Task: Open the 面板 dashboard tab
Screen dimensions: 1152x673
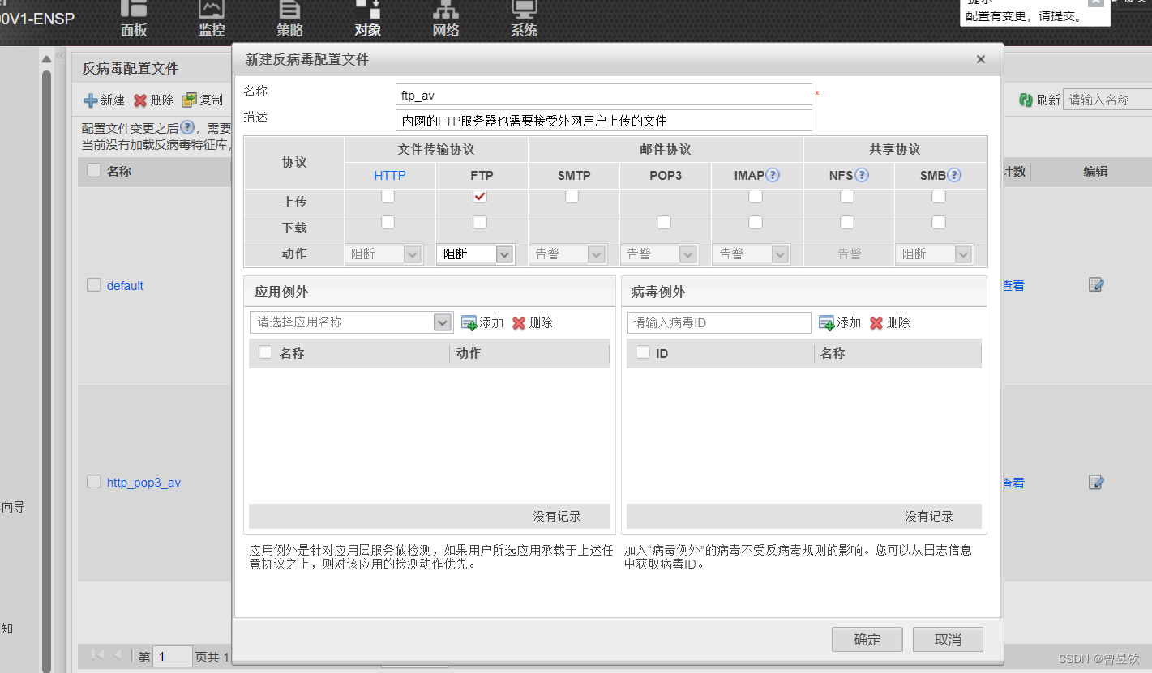Action: (x=134, y=19)
